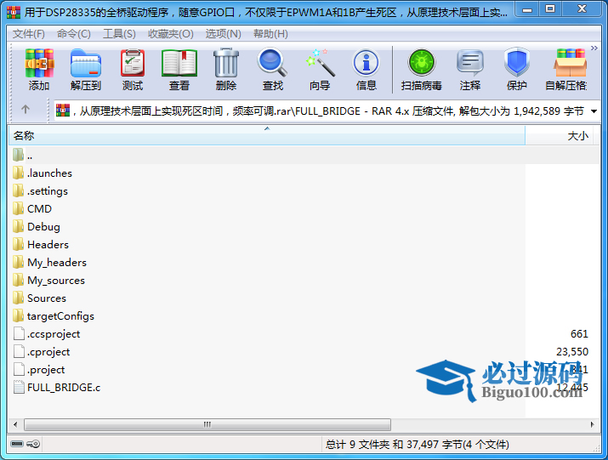608x460 pixels.
Task: Click WinRAR icon in title bar
Action: (x=14, y=13)
